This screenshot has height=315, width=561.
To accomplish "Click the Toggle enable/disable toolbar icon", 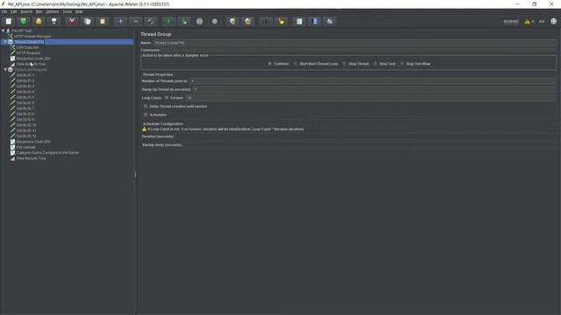I will coord(151,21).
